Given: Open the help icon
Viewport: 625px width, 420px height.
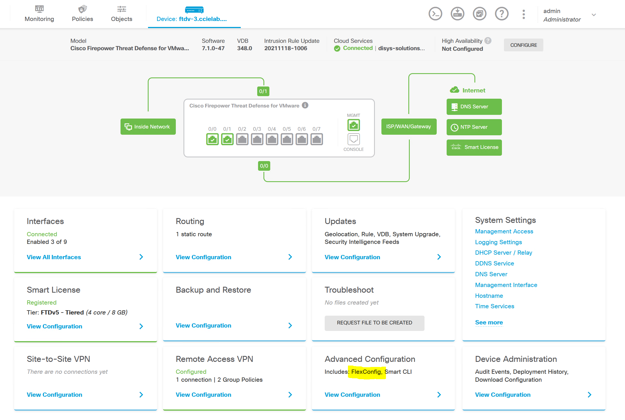Looking at the screenshot, I should pos(502,13).
